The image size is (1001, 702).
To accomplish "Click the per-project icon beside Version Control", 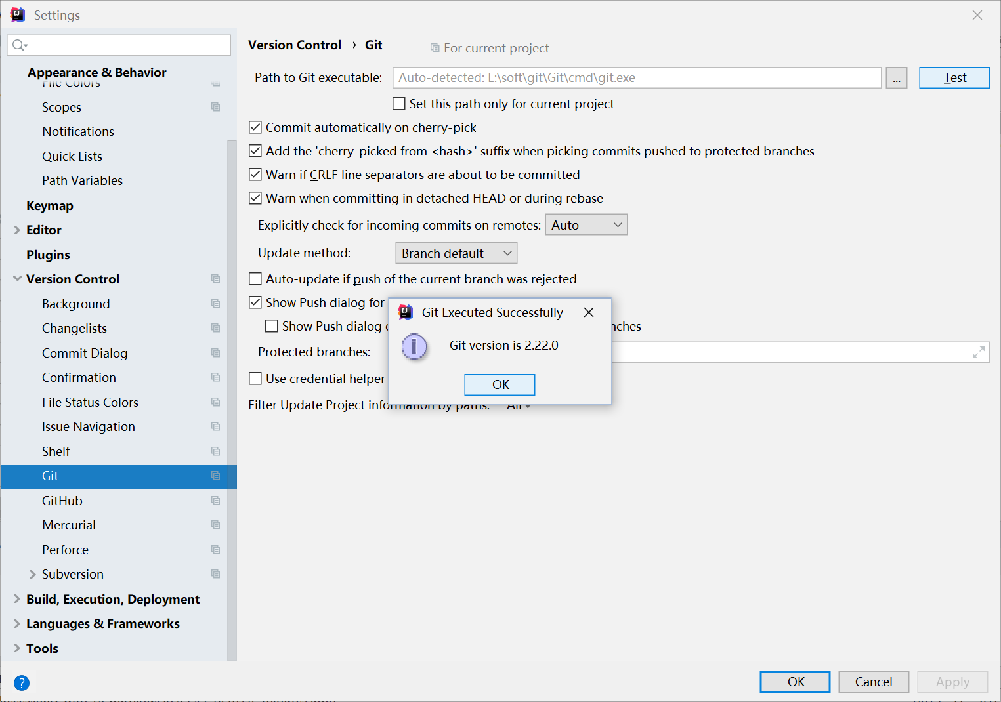I will pos(215,279).
